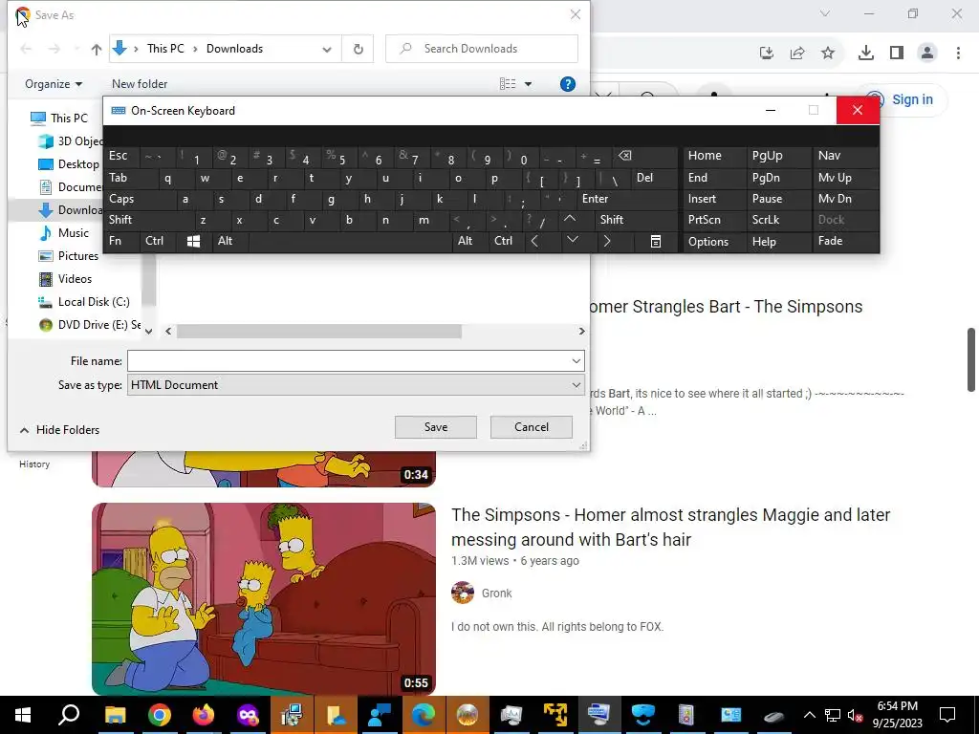Collapse with Hide Folders toggle

coord(59,430)
